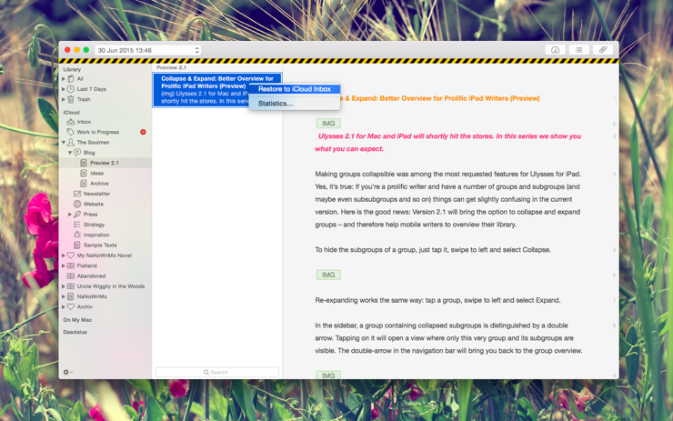Image resolution: width=673 pixels, height=421 pixels.
Task: Select the Work in Progress tag icon
Action: [x=71, y=132]
